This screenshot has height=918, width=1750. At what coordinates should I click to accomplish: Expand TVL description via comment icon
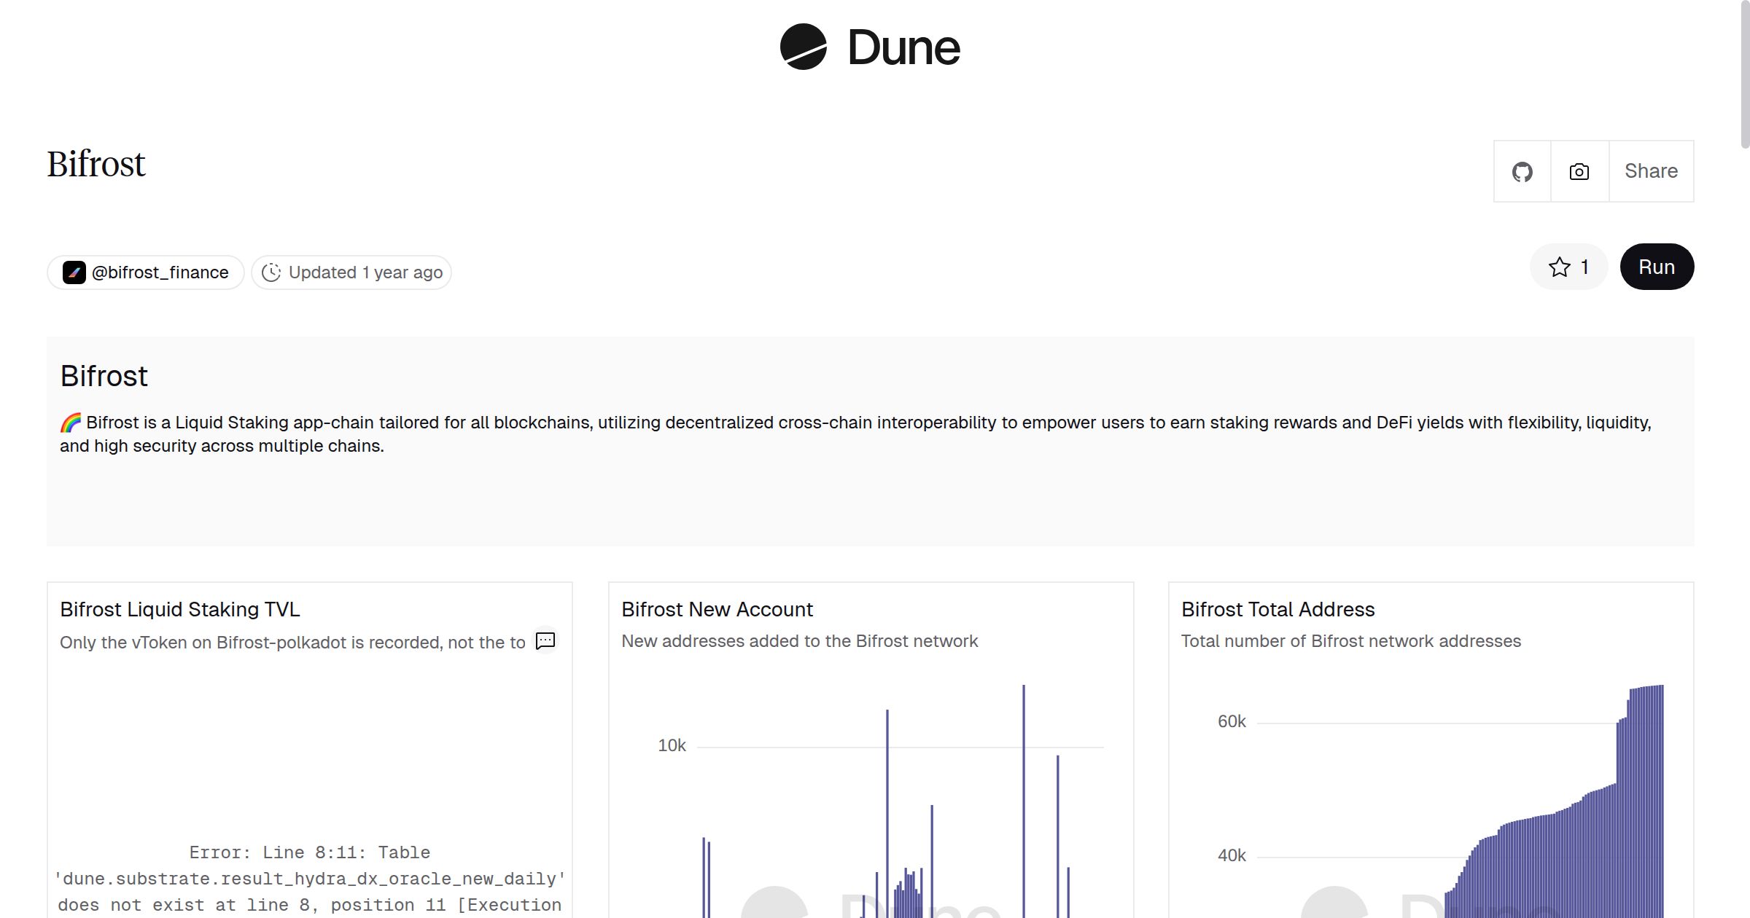(545, 641)
